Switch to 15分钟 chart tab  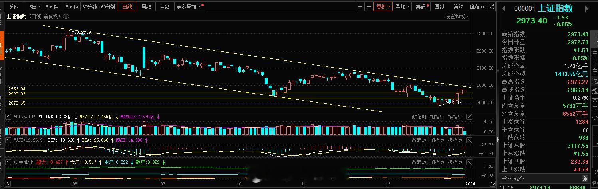71,7
